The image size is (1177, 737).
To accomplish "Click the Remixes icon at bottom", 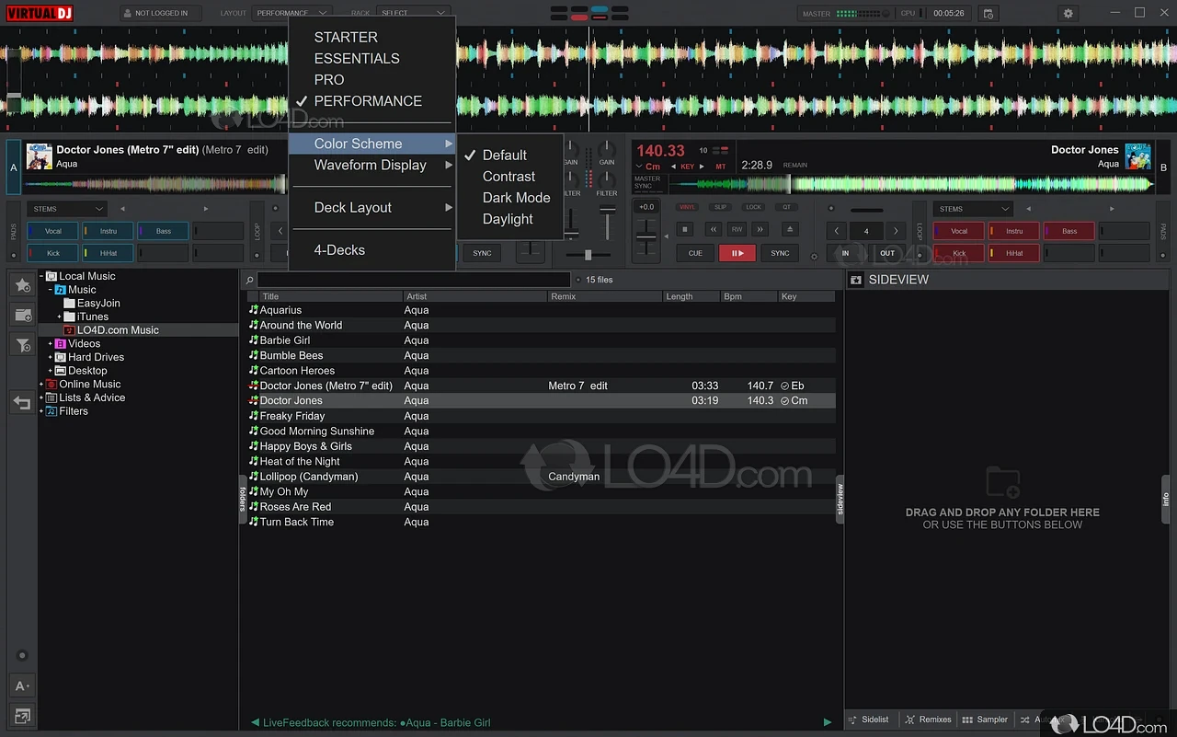I will pos(910,720).
